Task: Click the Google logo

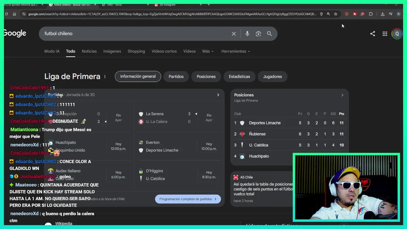Action: 15,33
